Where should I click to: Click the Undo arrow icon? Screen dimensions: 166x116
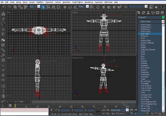click(4, 7)
